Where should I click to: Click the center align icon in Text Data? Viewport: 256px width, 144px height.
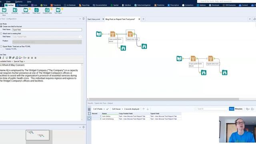pyautogui.click(x=32, y=58)
